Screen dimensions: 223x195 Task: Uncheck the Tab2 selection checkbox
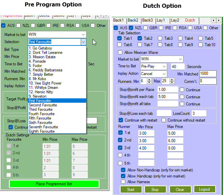pos(140,38)
